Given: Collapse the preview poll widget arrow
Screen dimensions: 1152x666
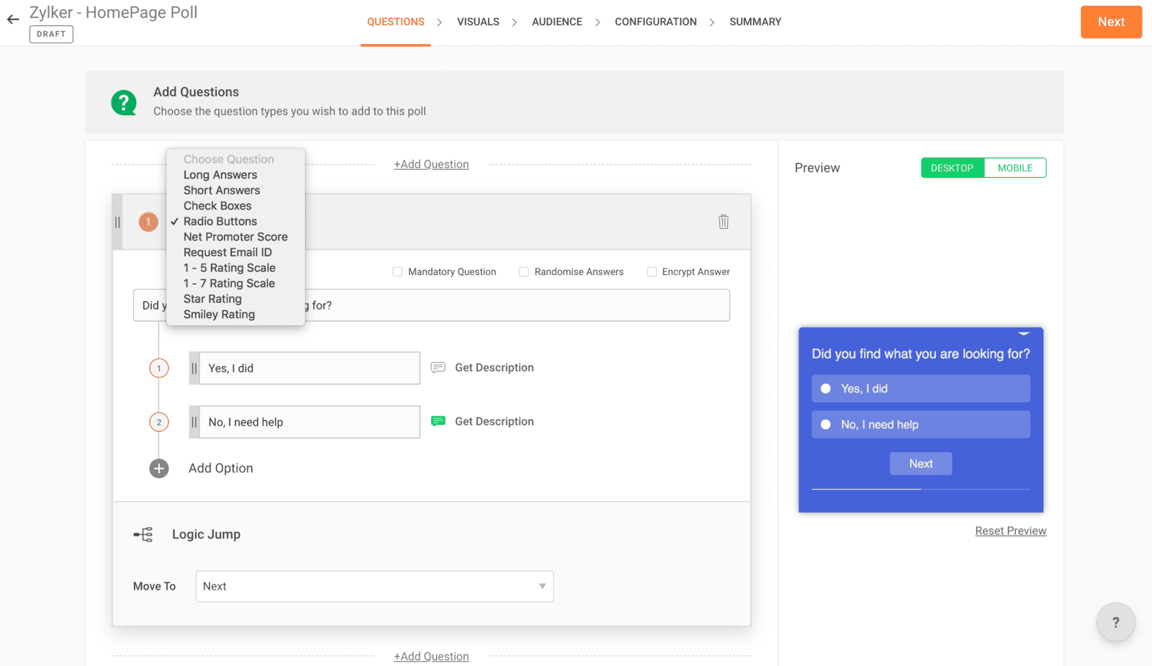Looking at the screenshot, I should coord(1023,334).
